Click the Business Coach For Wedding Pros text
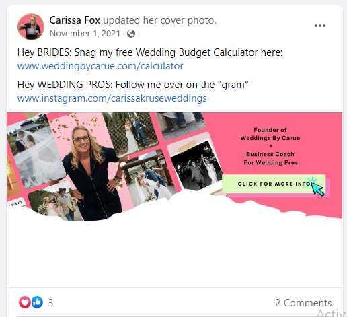 271,158
